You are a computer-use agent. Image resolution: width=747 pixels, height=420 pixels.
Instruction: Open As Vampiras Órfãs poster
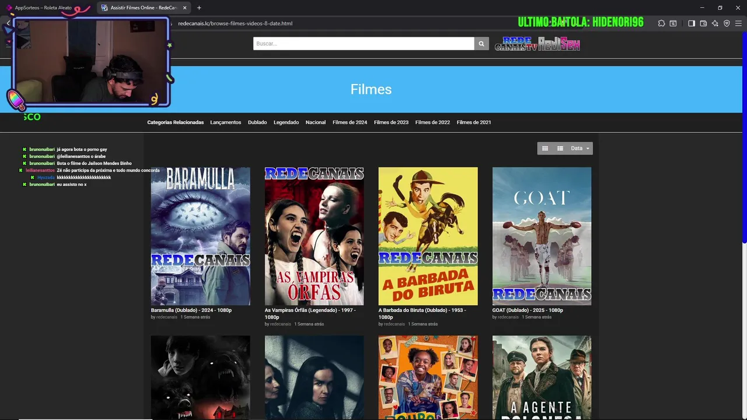314,236
